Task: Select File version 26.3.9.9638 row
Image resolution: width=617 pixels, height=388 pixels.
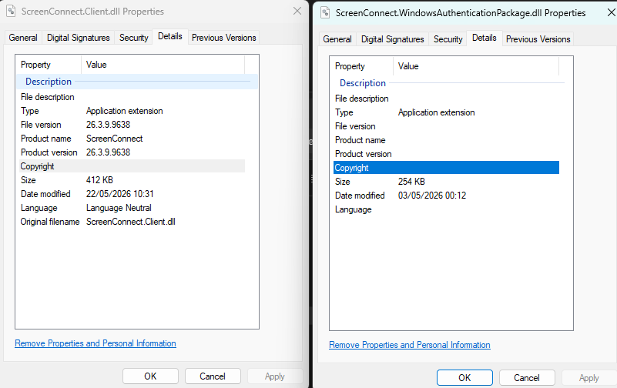Action: click(x=132, y=125)
